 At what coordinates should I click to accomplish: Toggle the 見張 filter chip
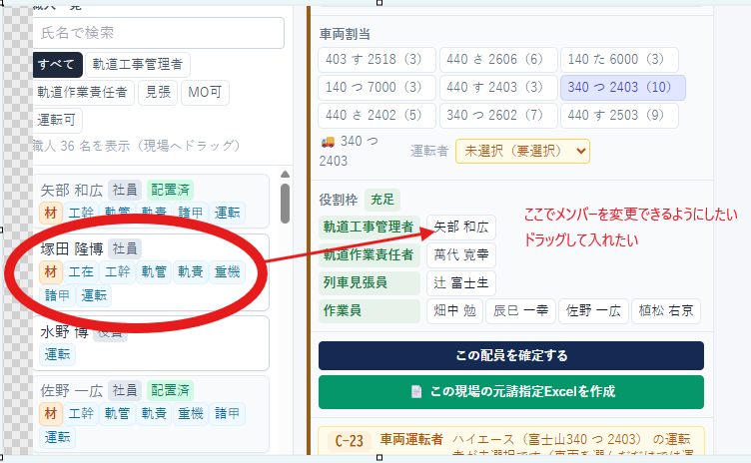click(x=158, y=92)
